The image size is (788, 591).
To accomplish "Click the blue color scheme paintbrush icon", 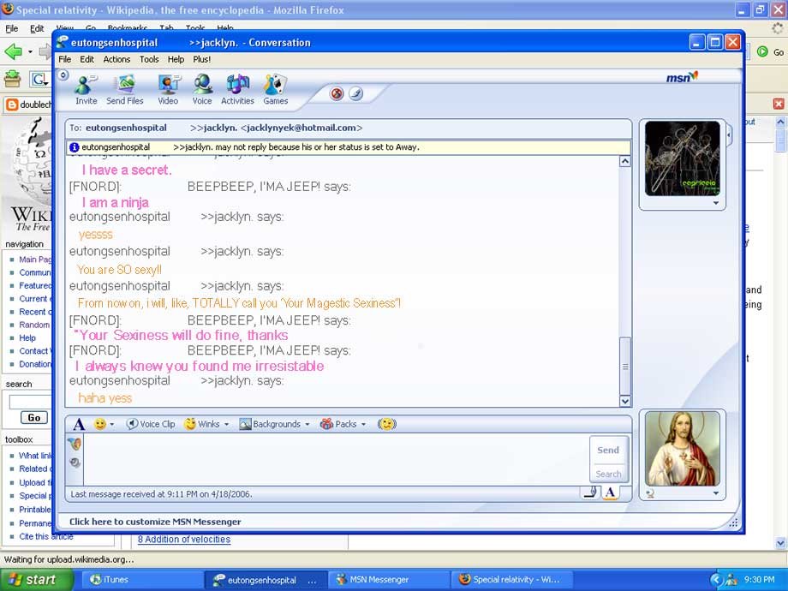I will (x=355, y=93).
